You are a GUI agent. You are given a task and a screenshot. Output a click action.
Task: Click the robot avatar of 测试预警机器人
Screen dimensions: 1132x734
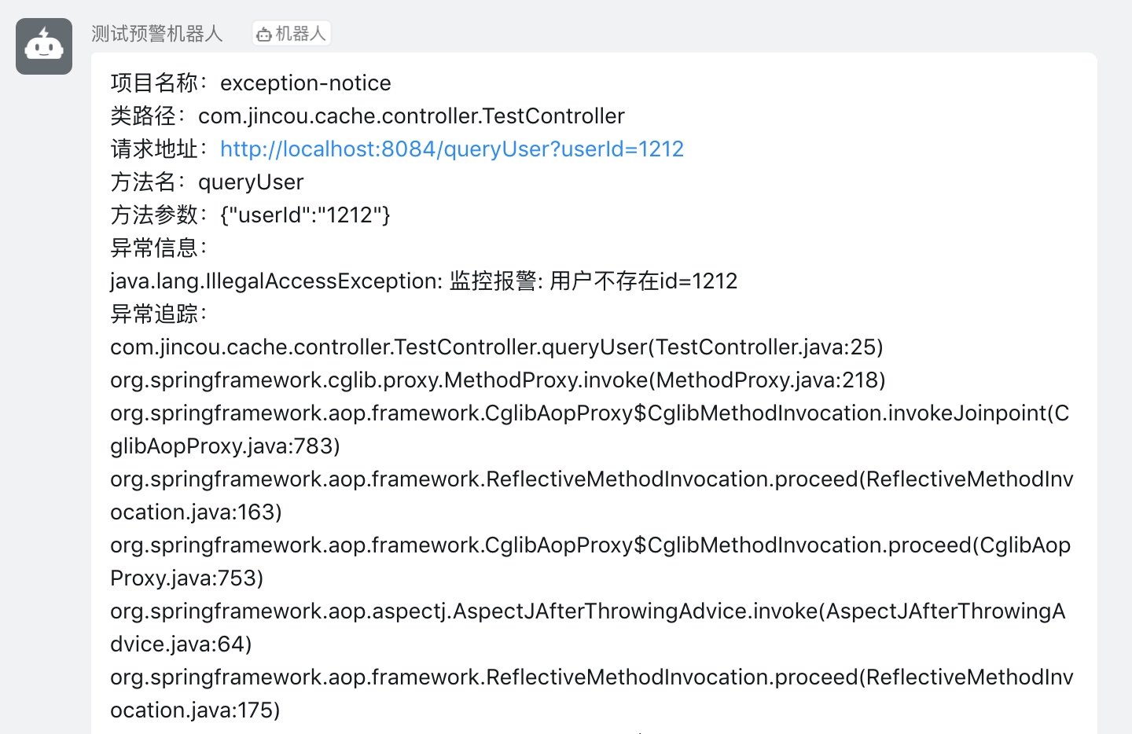point(44,46)
